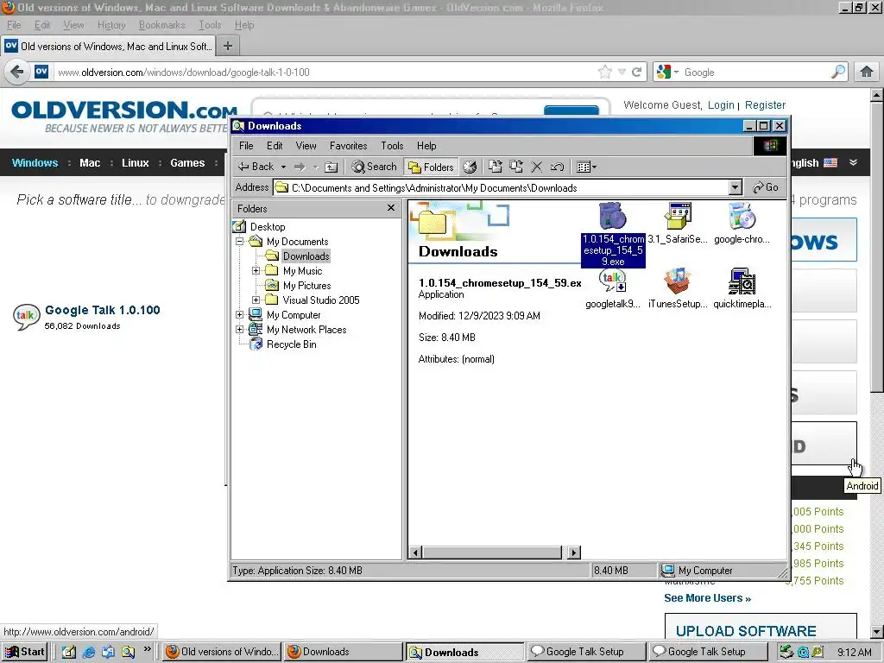Open the Mac category on OldVersion
The image size is (884, 663).
(90, 163)
